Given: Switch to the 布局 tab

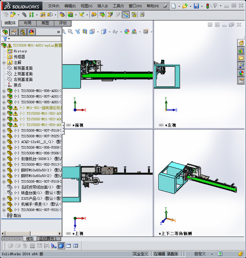Looking at the screenshot, I should coord(28,23).
